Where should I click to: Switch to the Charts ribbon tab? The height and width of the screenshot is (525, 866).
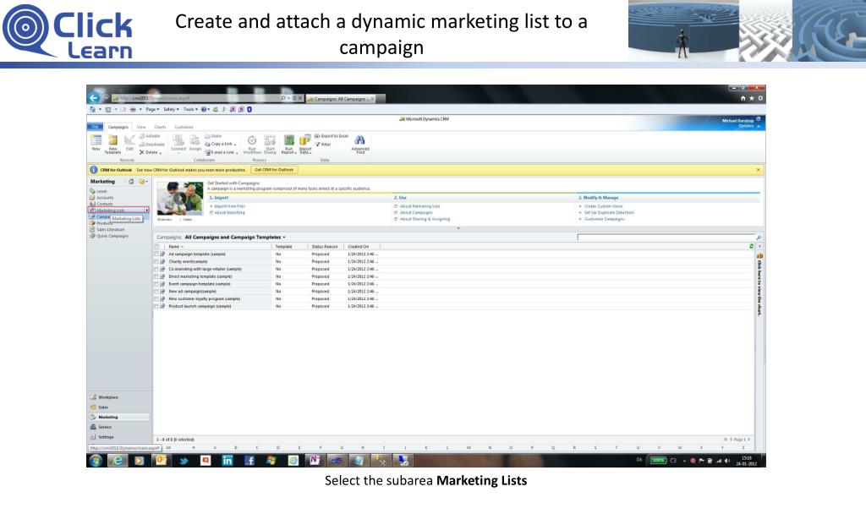click(x=160, y=127)
